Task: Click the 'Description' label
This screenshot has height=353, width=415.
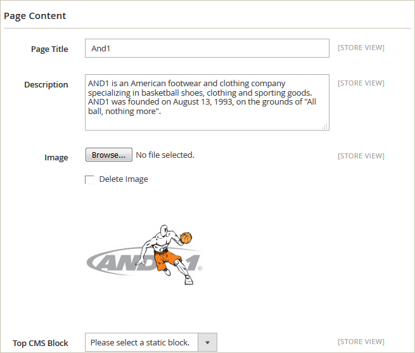Action: coord(46,84)
